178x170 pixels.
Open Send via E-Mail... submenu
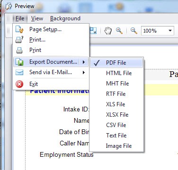51,72
